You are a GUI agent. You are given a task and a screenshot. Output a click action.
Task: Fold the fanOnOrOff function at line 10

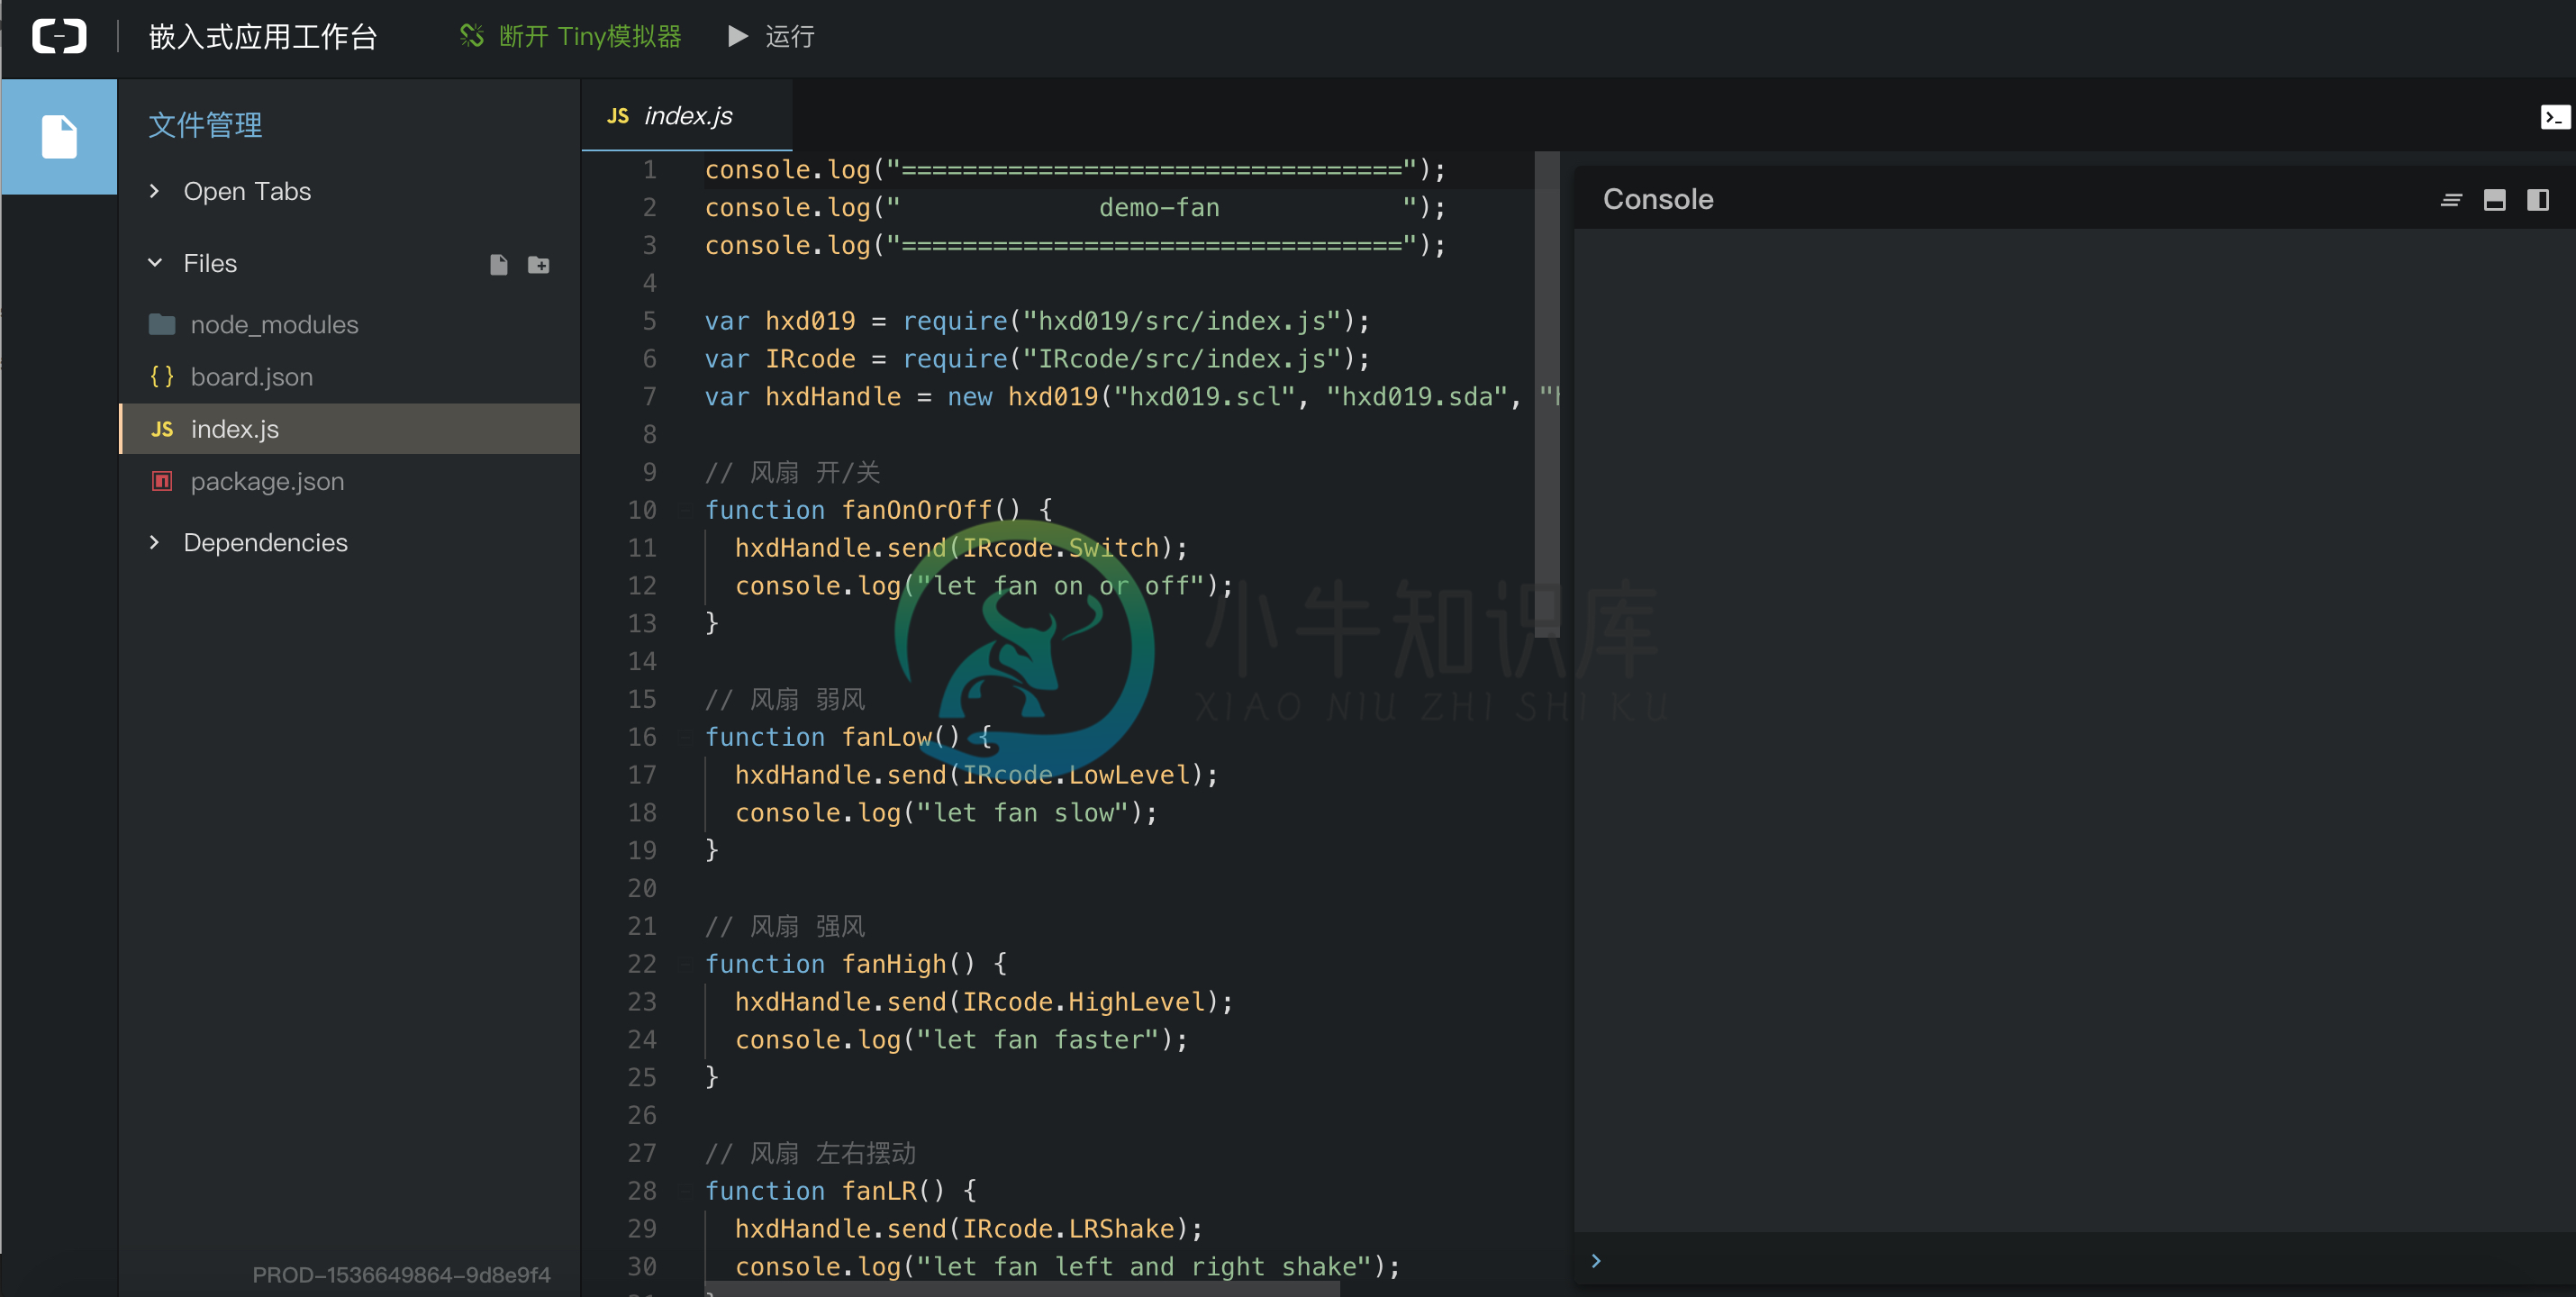point(684,511)
